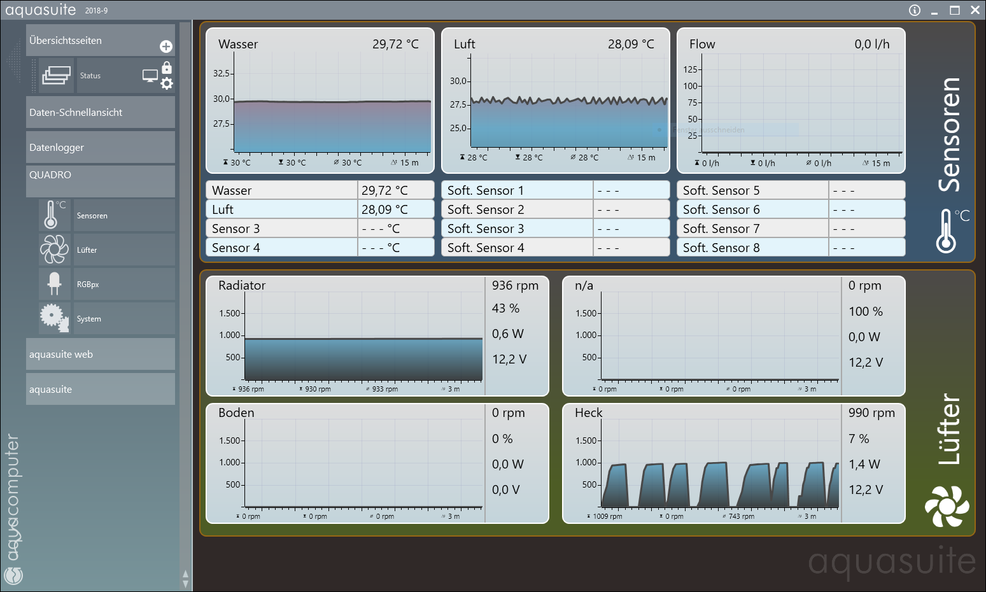Open RGBpx via the LED sidebar icon
The image size is (986, 592).
tap(54, 283)
